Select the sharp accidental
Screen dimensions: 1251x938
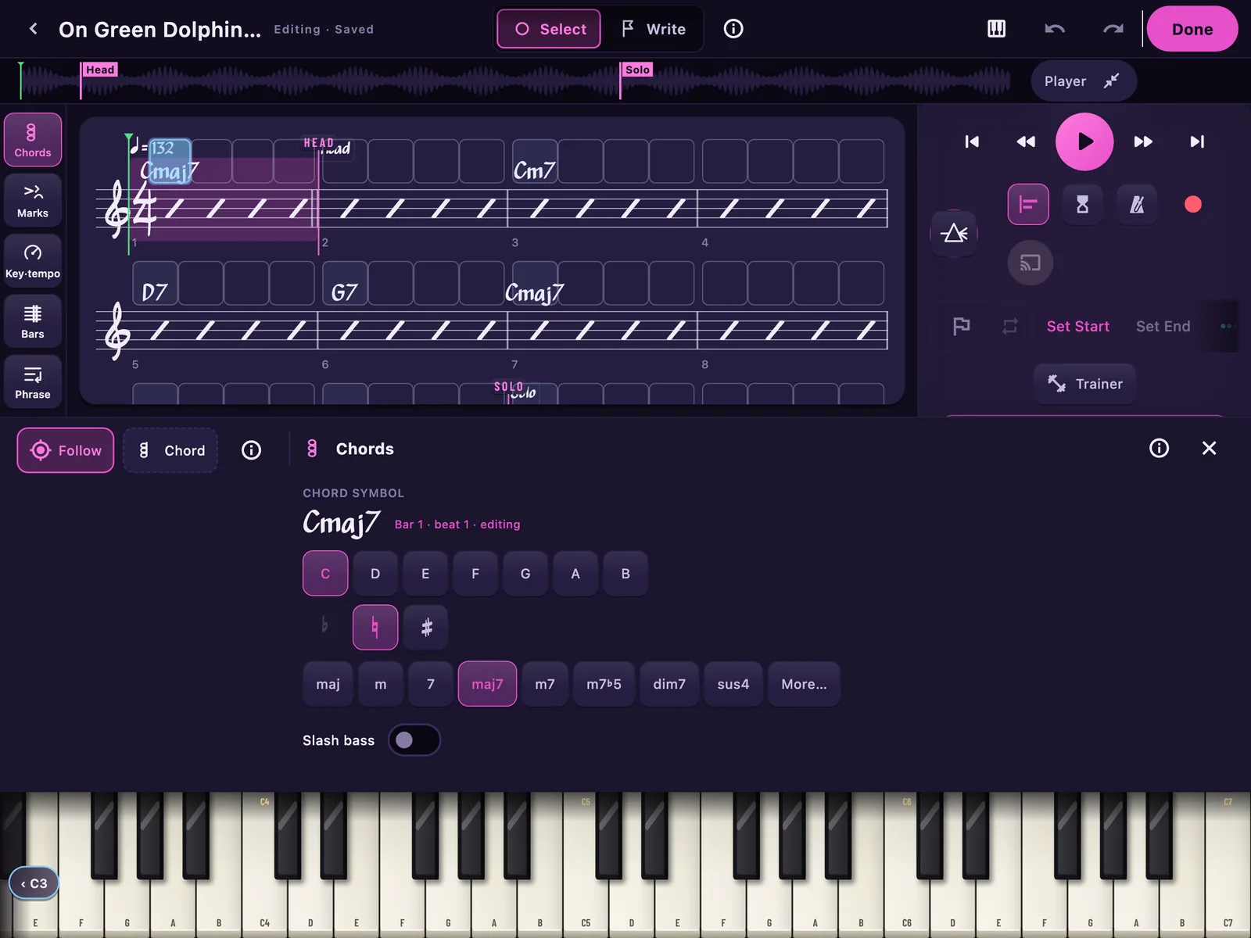click(x=426, y=627)
